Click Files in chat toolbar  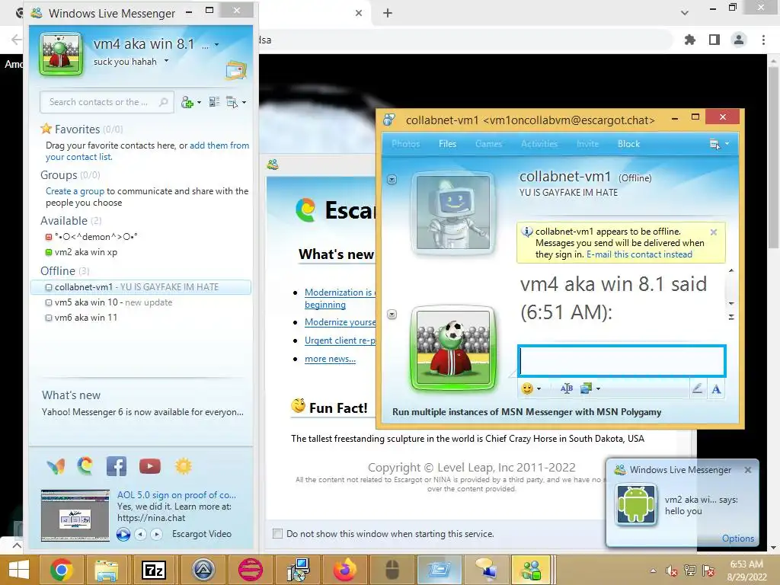[x=447, y=144]
